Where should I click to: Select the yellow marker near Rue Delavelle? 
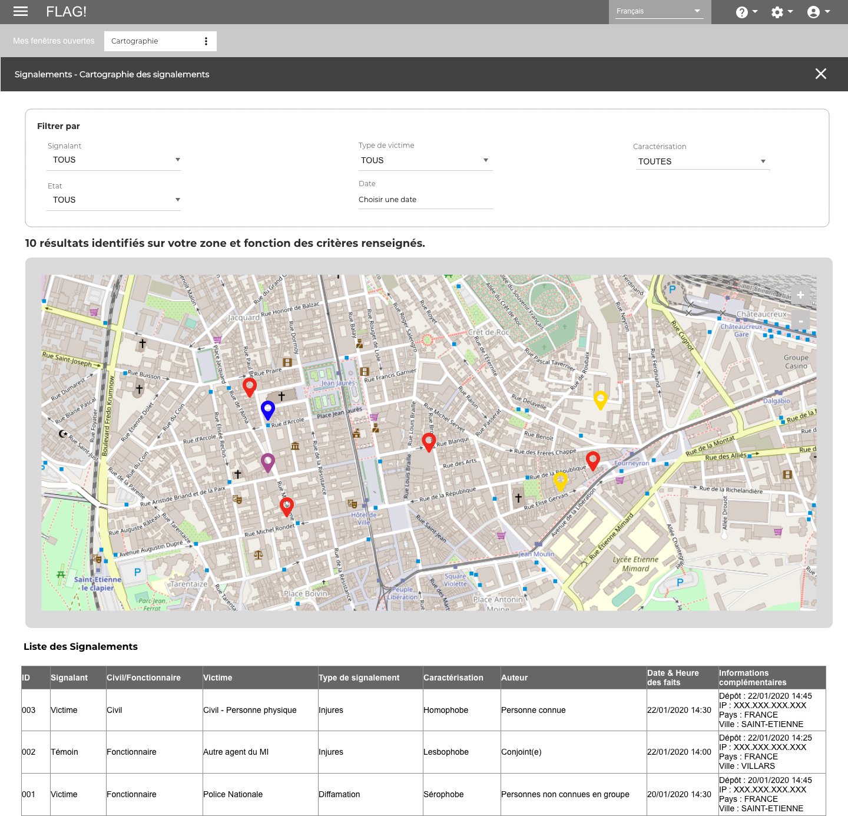[600, 399]
